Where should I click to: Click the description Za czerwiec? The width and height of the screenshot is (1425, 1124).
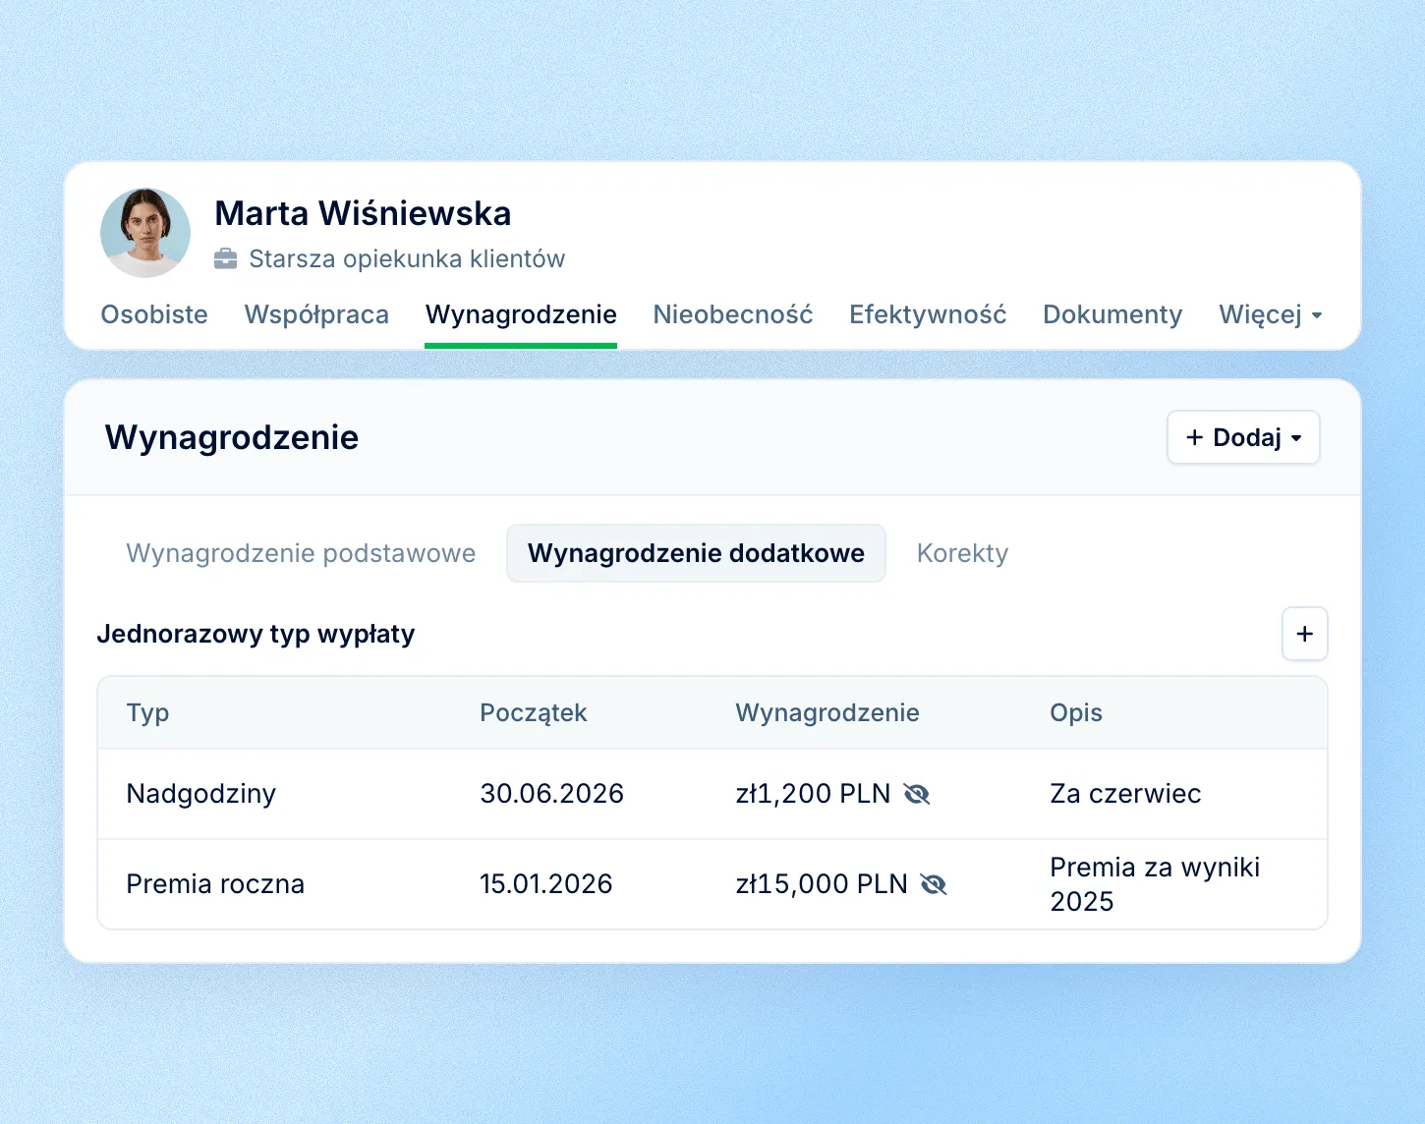1125,794
